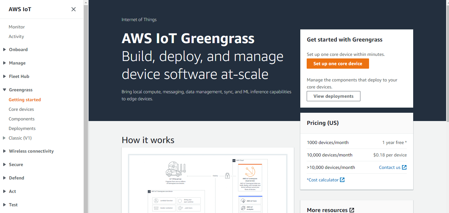This screenshot has height=213, width=449.
Task: Click the main page vertical scrollbar
Action: click(x=447, y=61)
